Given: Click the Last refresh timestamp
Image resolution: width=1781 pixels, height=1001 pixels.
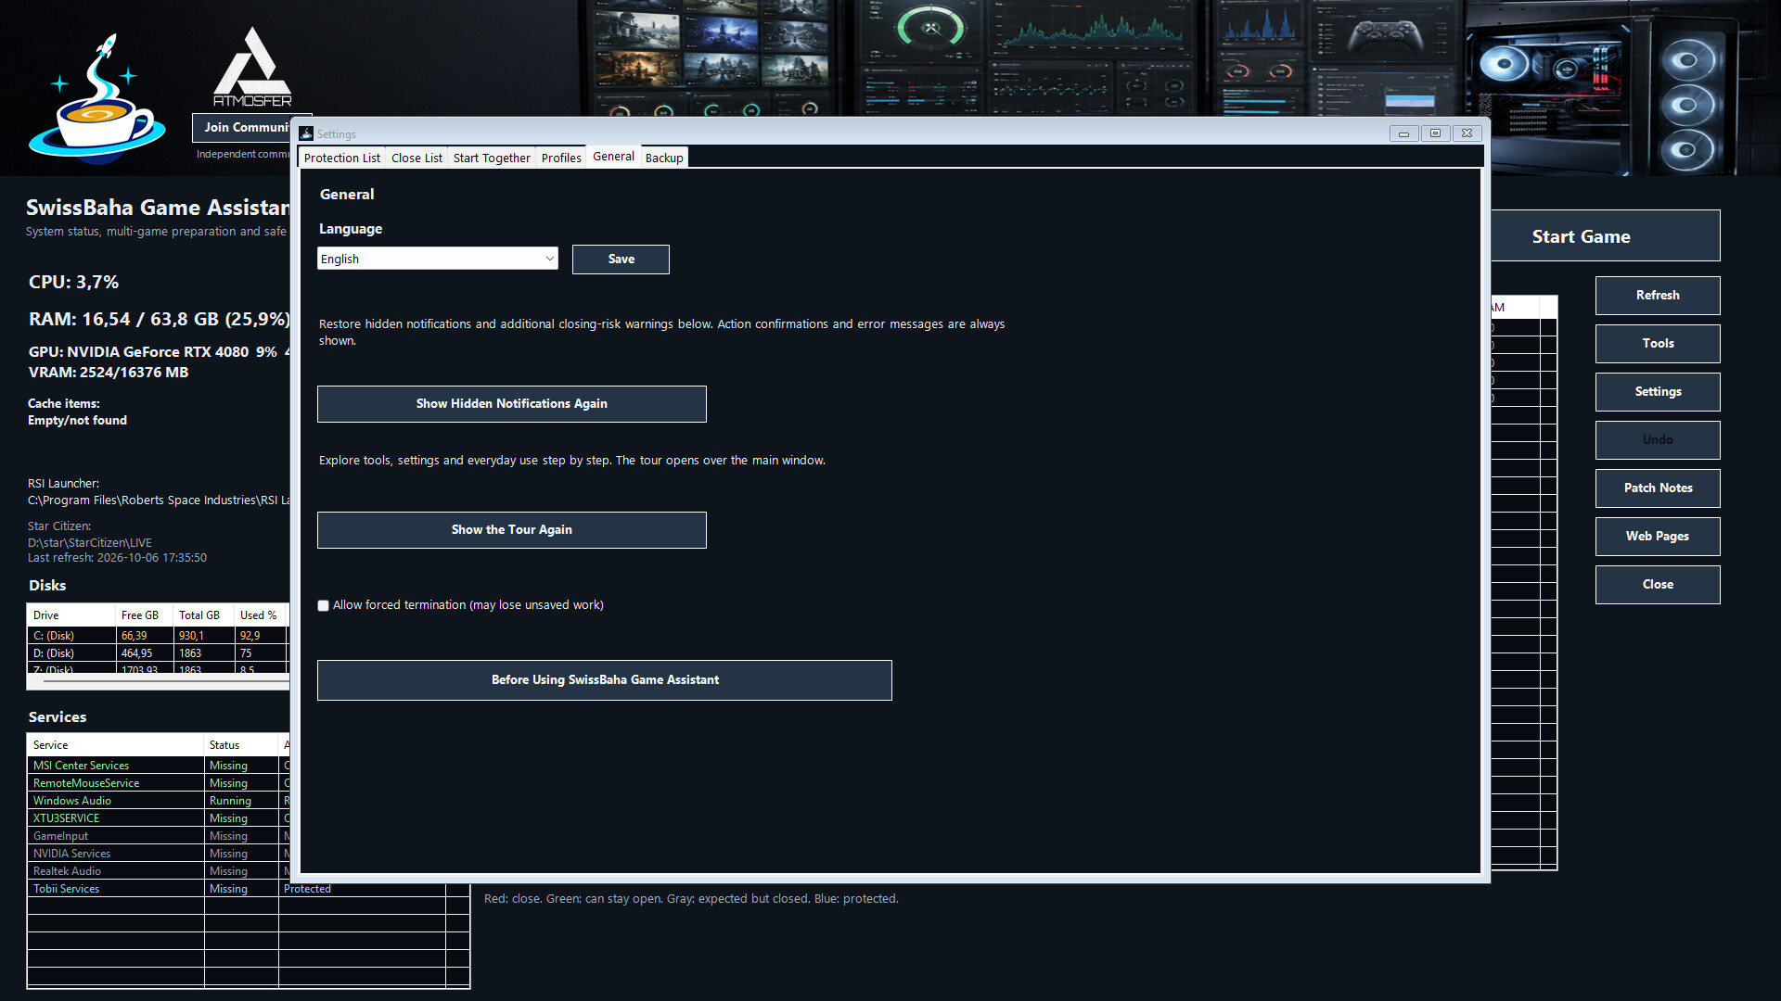Looking at the screenshot, I should pyautogui.click(x=117, y=558).
